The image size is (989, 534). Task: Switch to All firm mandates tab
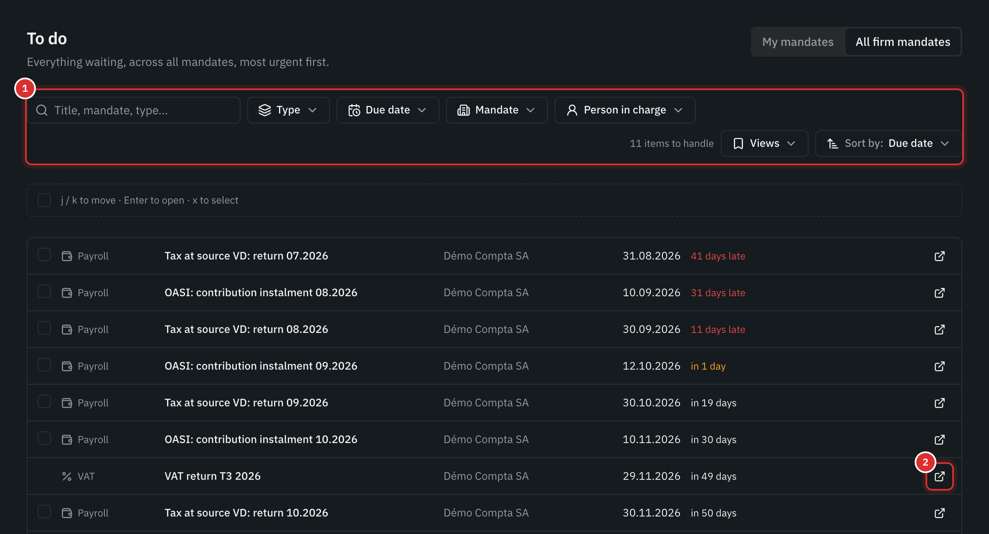(x=903, y=42)
